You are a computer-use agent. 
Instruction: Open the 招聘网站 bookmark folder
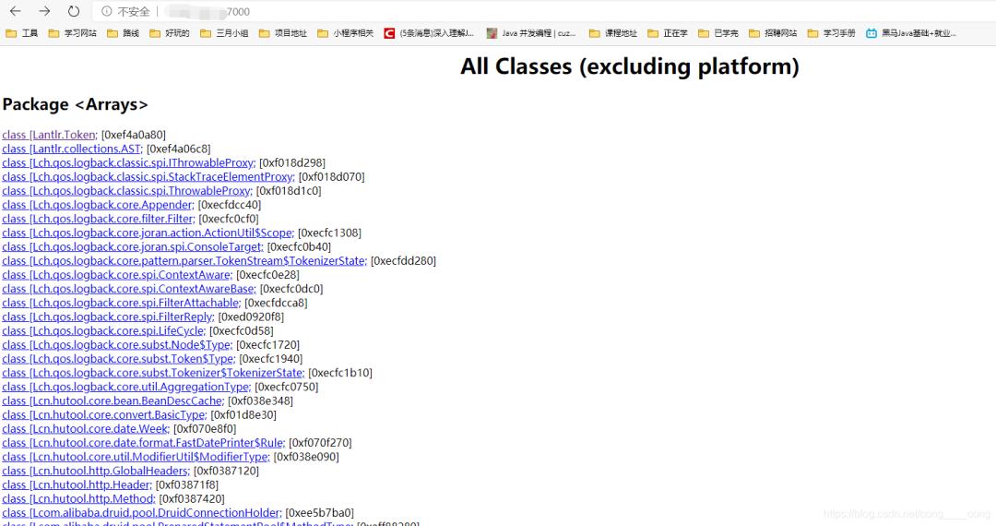[x=773, y=33]
